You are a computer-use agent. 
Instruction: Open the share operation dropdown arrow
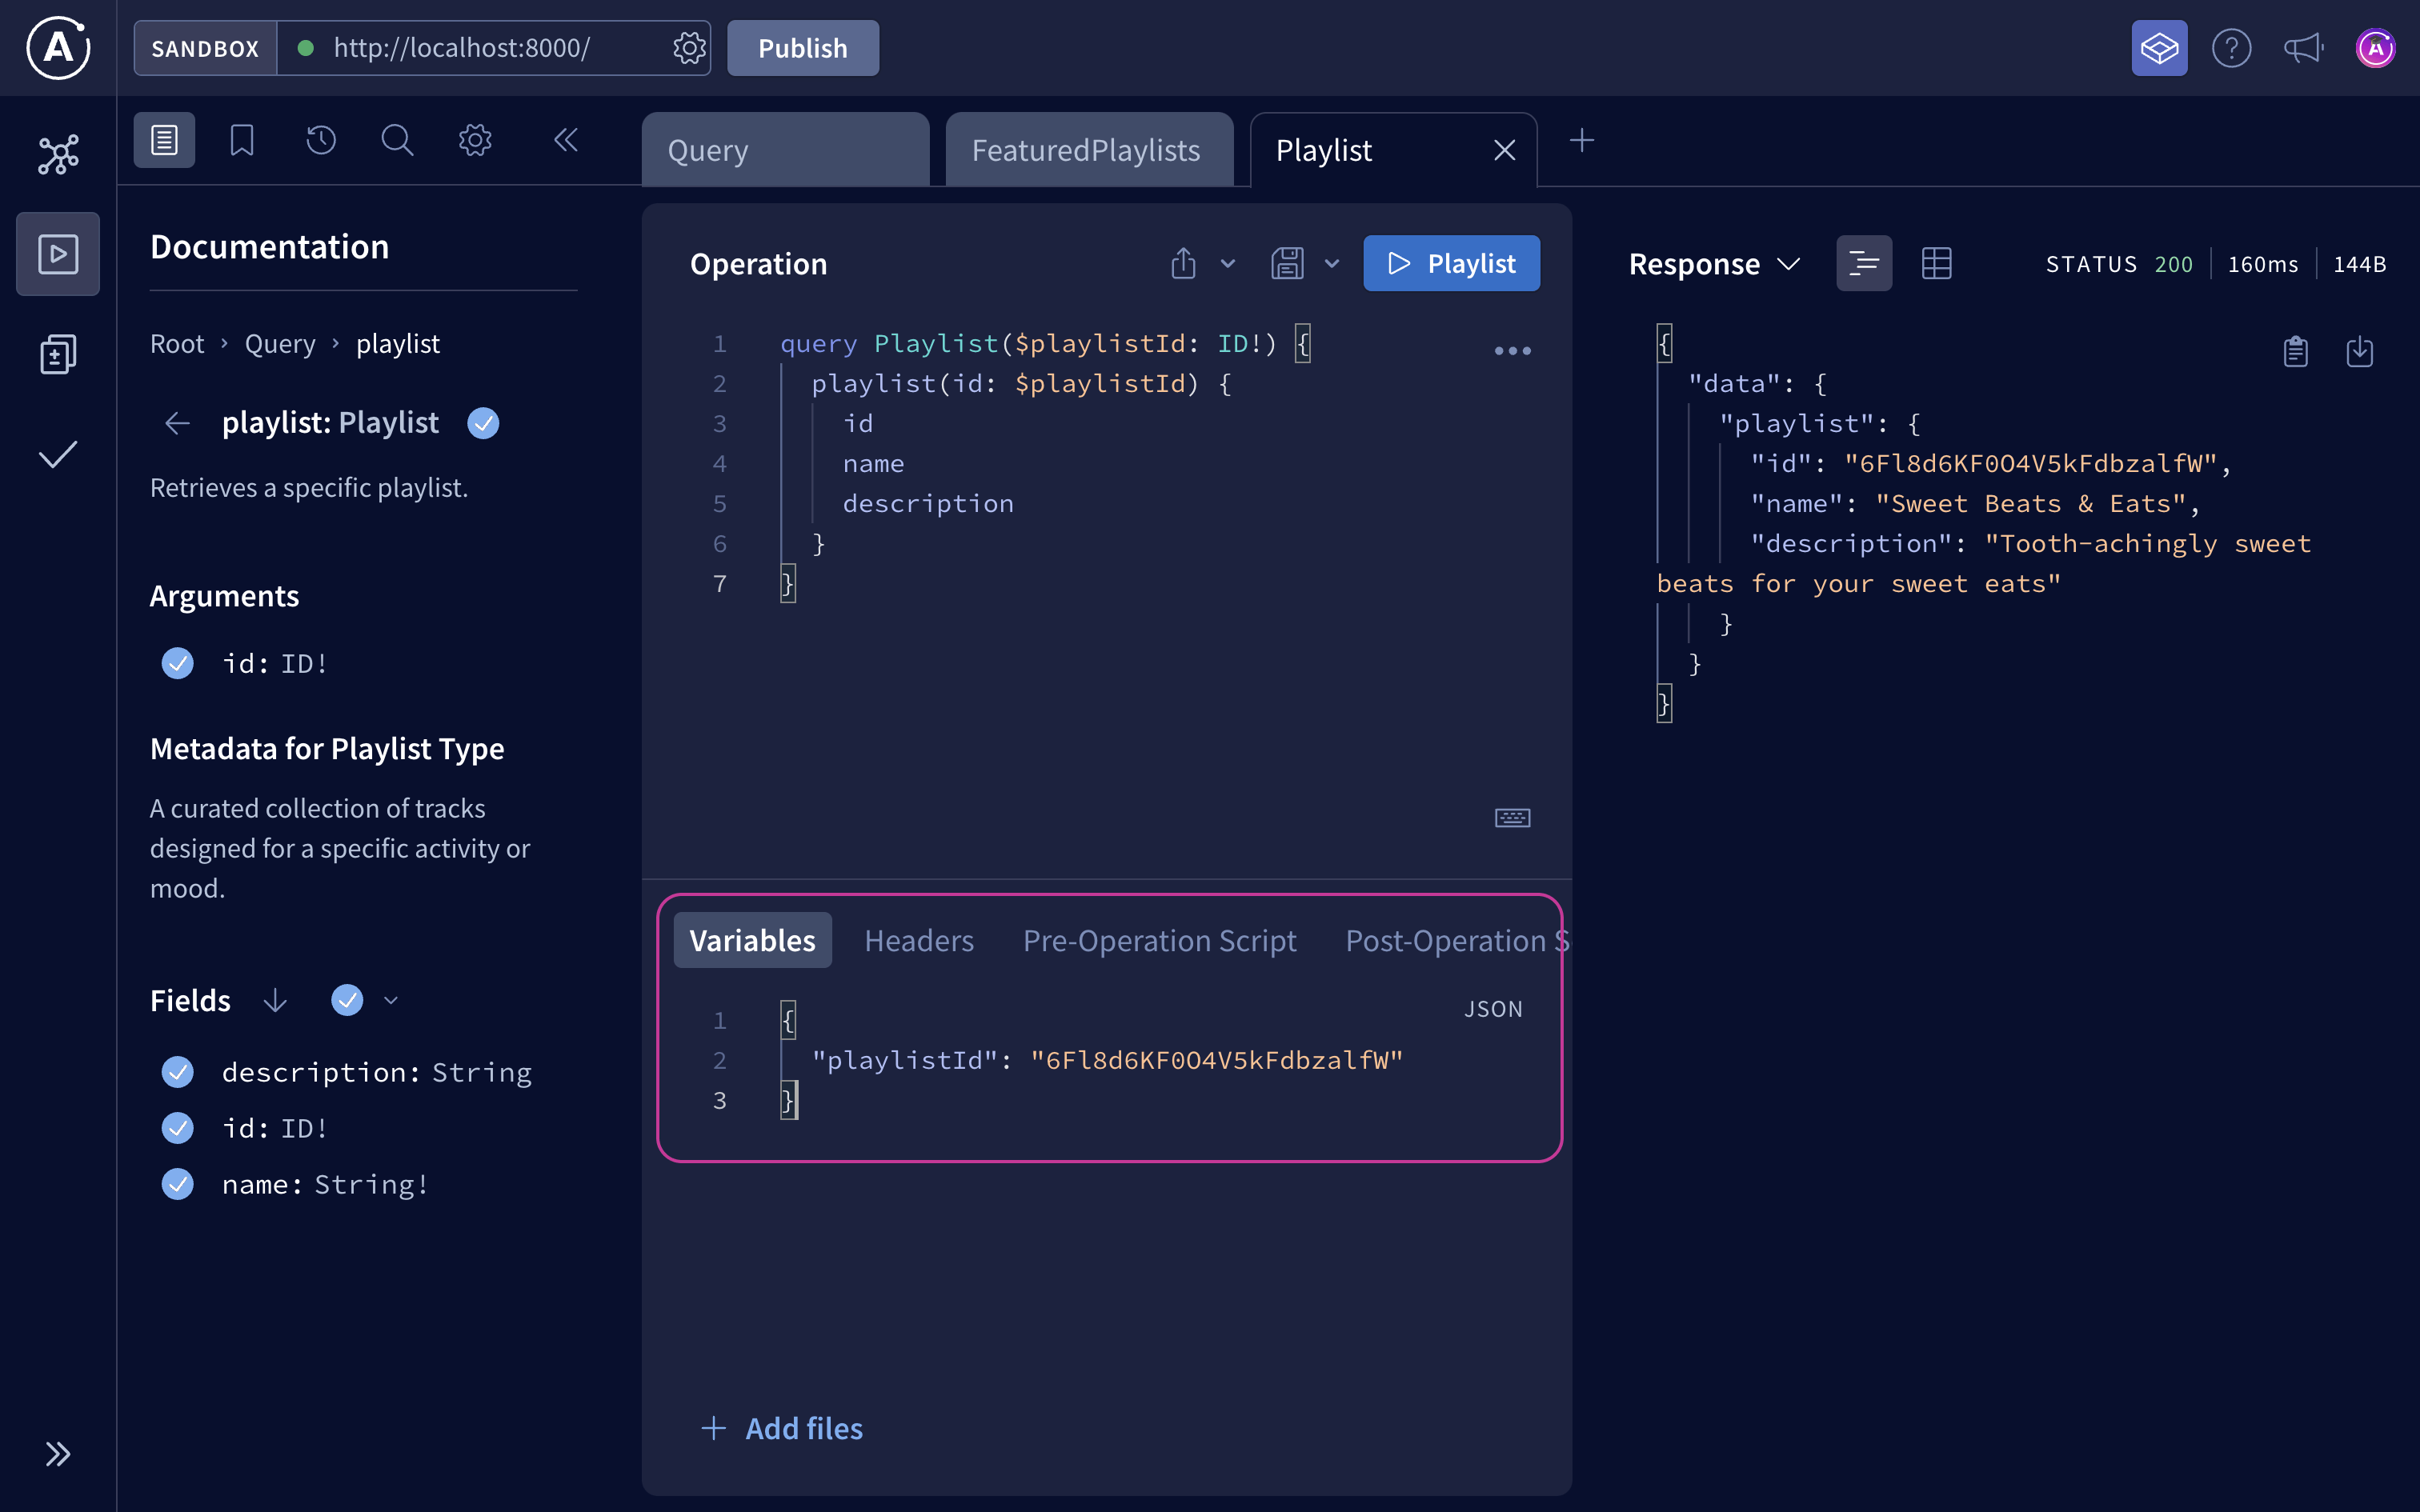[1228, 263]
